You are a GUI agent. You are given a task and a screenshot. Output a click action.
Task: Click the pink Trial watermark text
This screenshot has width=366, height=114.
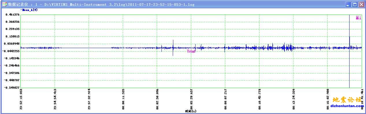click(x=191, y=51)
